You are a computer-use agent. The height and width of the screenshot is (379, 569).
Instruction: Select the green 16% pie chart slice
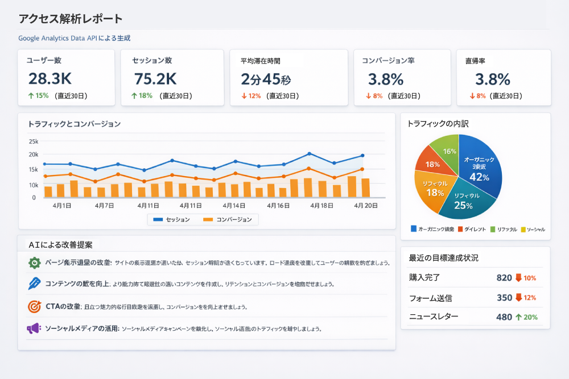tap(447, 149)
